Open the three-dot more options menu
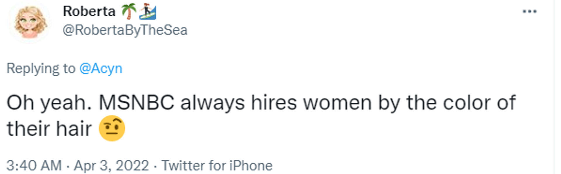 (x=529, y=11)
